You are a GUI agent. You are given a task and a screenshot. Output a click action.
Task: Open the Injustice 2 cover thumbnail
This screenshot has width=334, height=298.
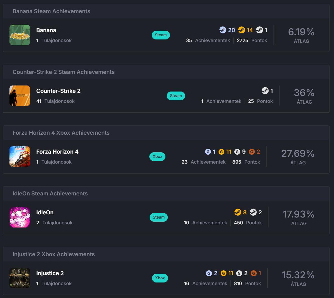[20, 278]
